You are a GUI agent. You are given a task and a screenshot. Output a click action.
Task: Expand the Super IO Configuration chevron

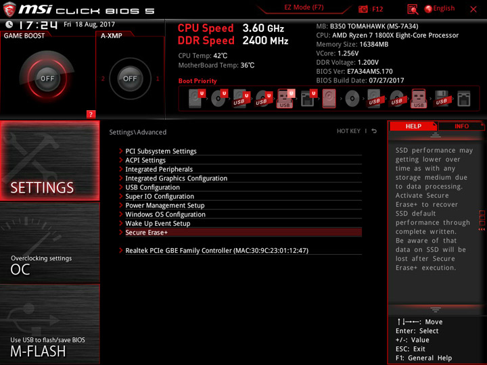coord(121,196)
